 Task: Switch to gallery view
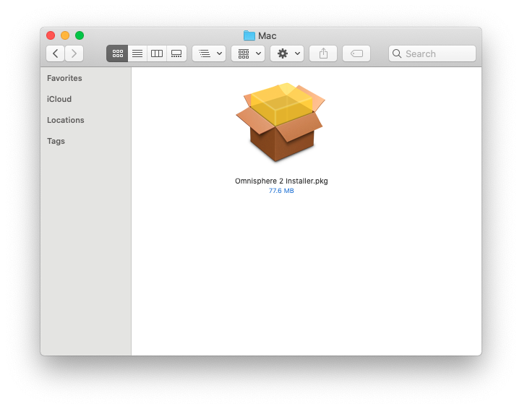pyautogui.click(x=176, y=53)
